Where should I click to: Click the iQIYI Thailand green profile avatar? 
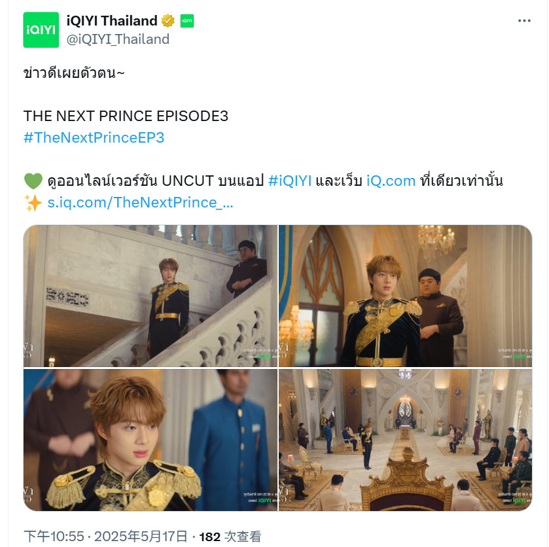click(x=41, y=29)
